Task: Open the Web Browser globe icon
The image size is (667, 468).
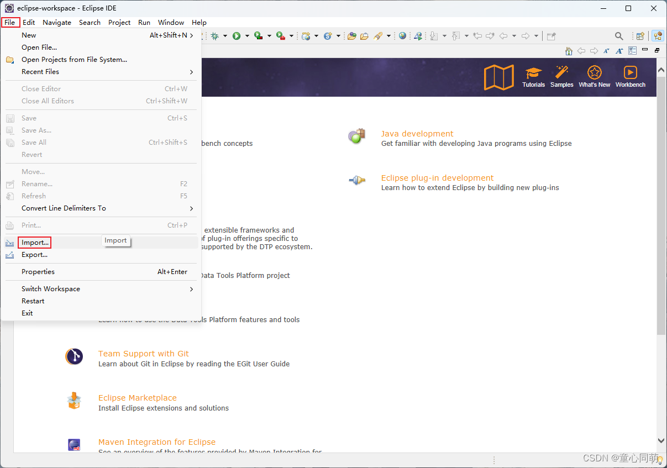Action: click(402, 36)
